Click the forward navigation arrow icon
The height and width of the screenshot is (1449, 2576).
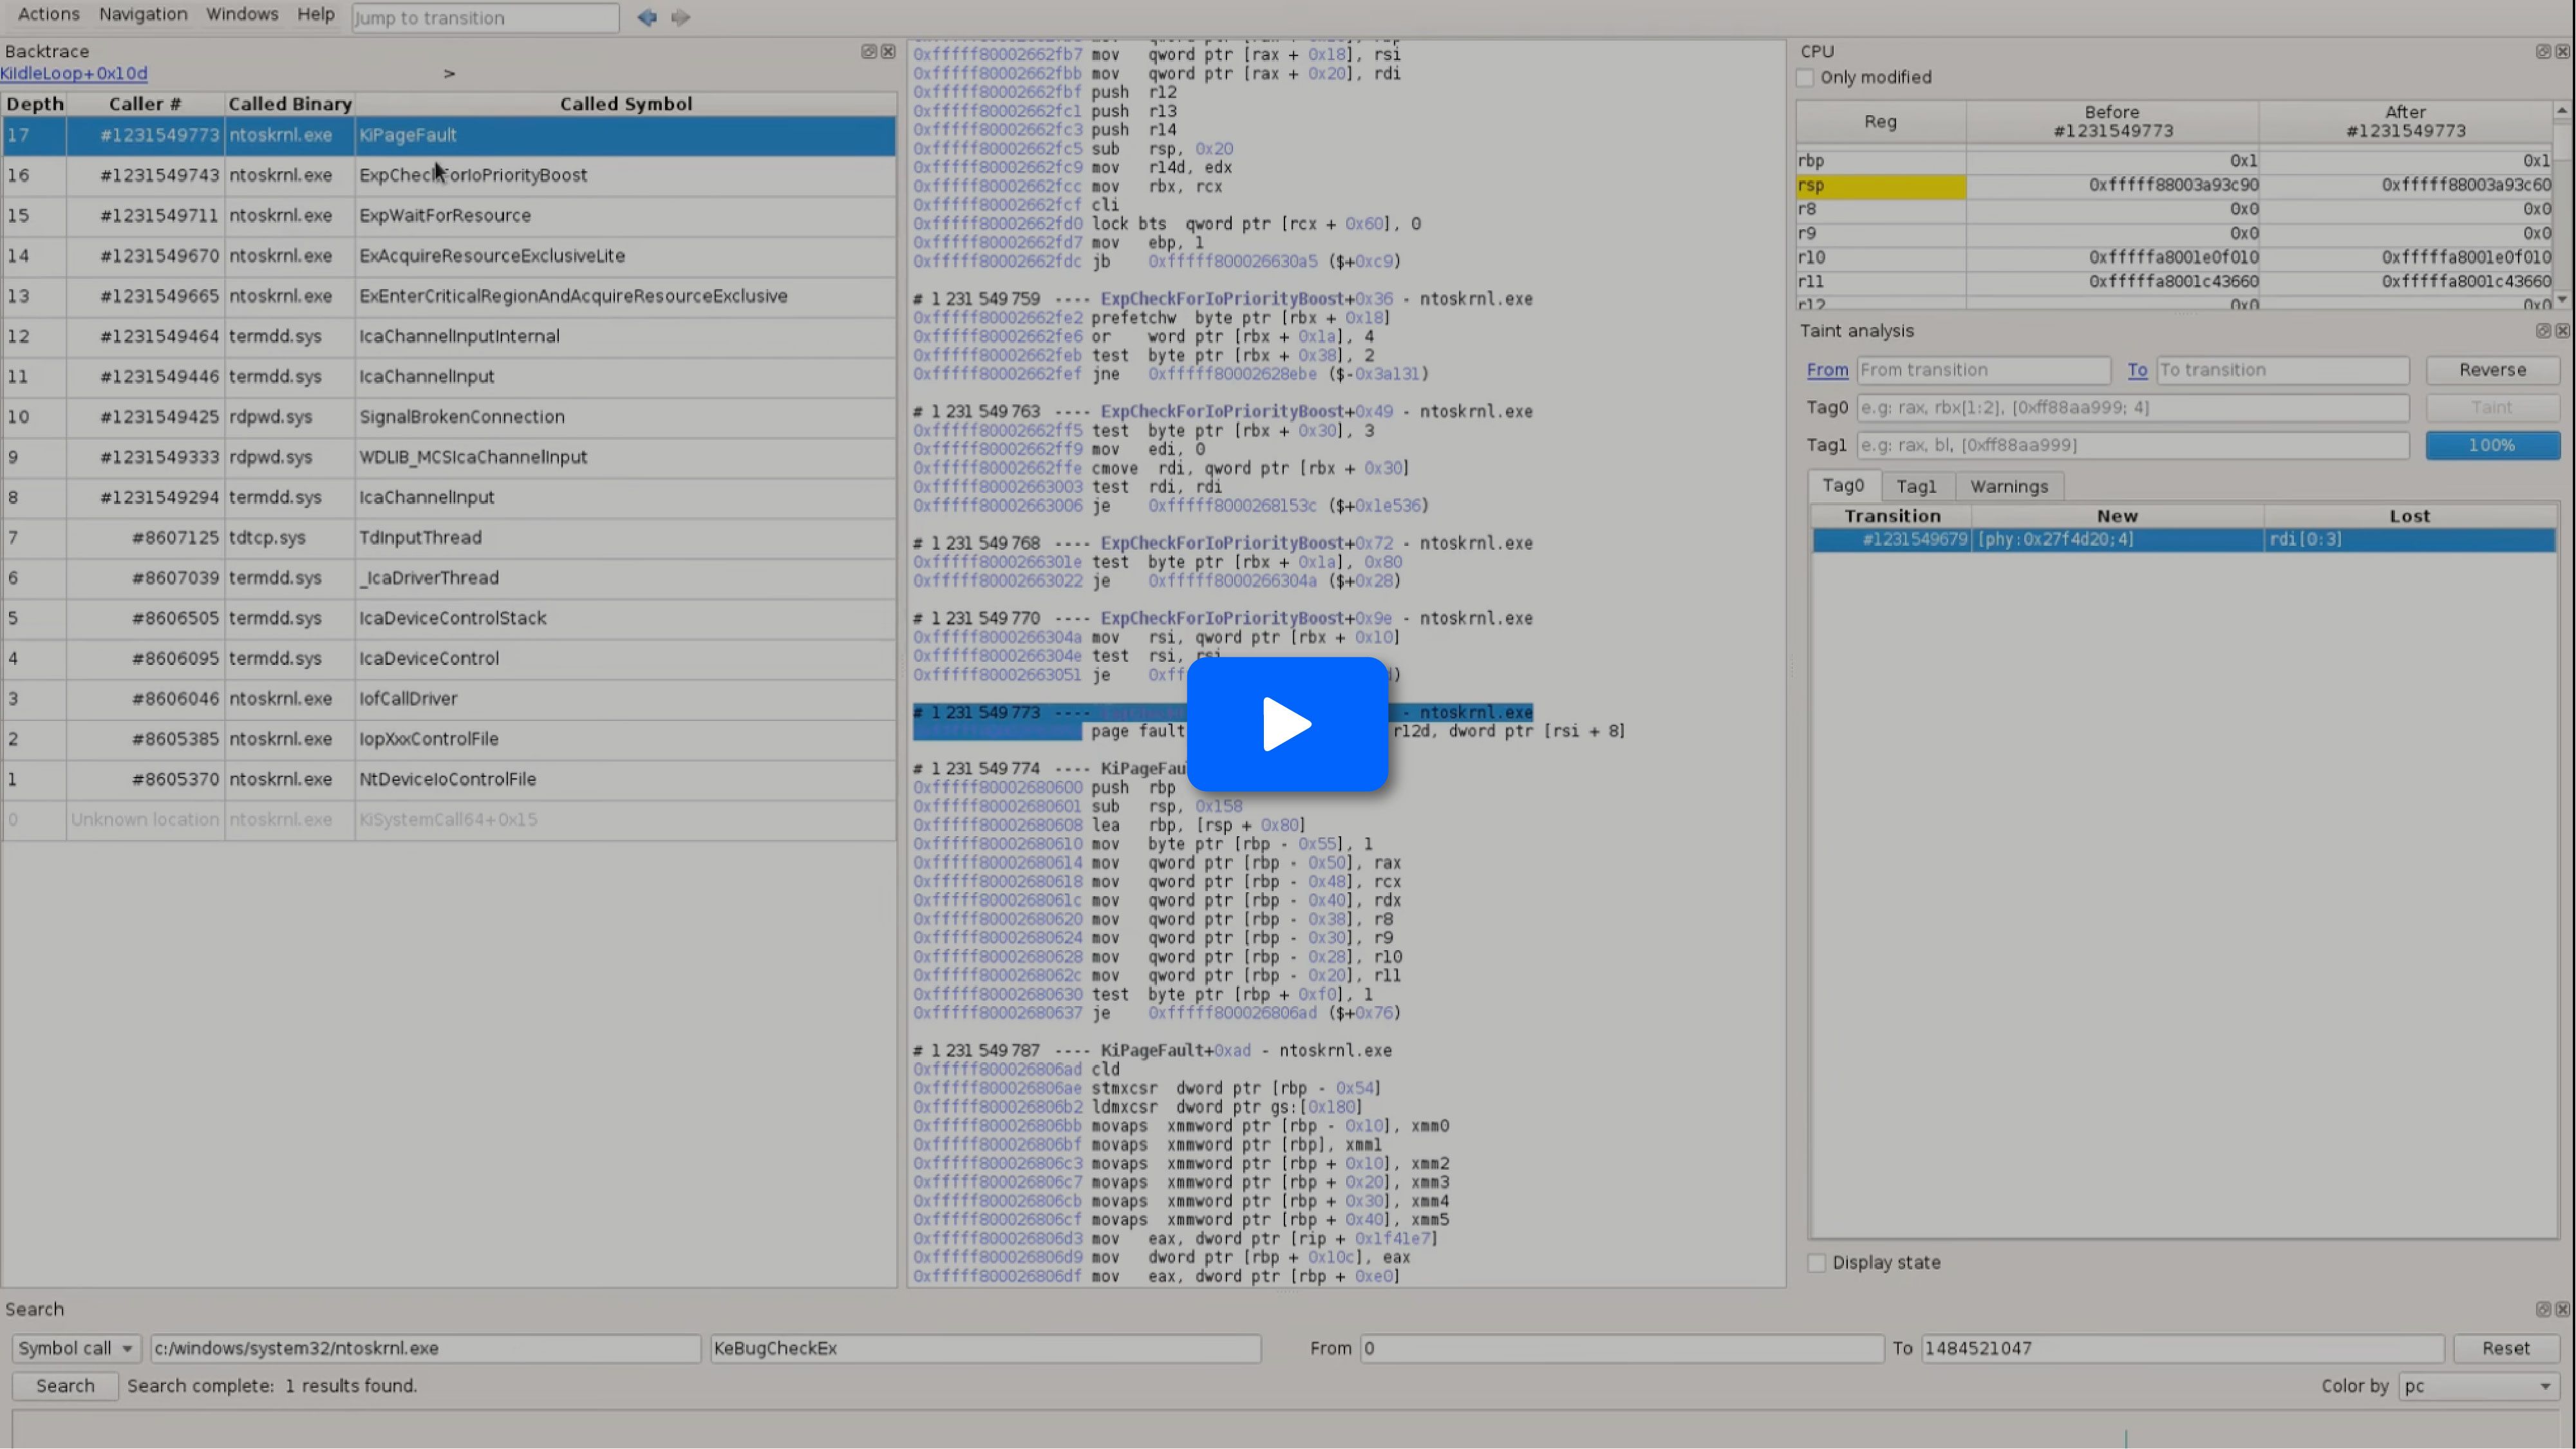[x=681, y=17]
